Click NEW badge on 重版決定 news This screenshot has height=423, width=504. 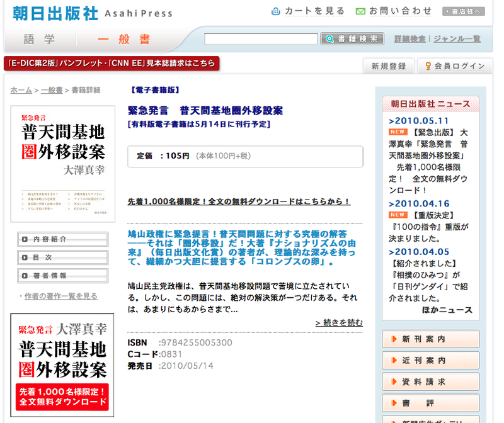point(398,215)
